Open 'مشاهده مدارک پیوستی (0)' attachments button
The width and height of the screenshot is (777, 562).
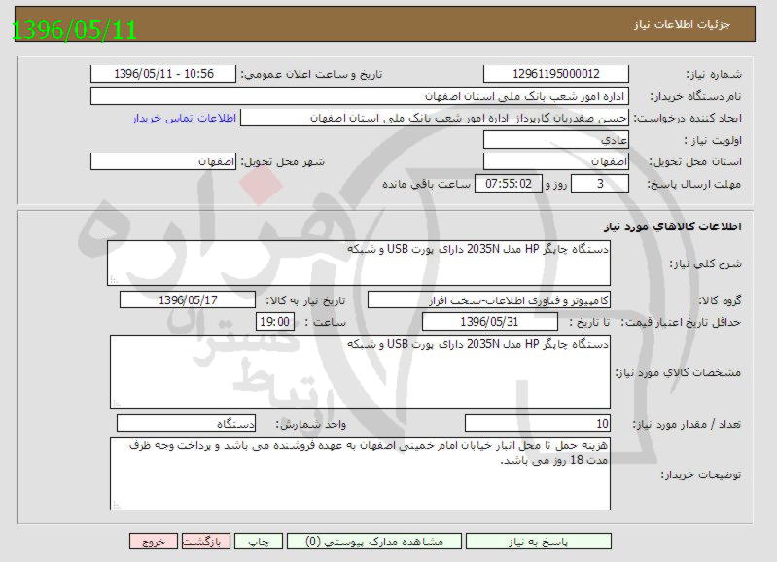(x=373, y=542)
